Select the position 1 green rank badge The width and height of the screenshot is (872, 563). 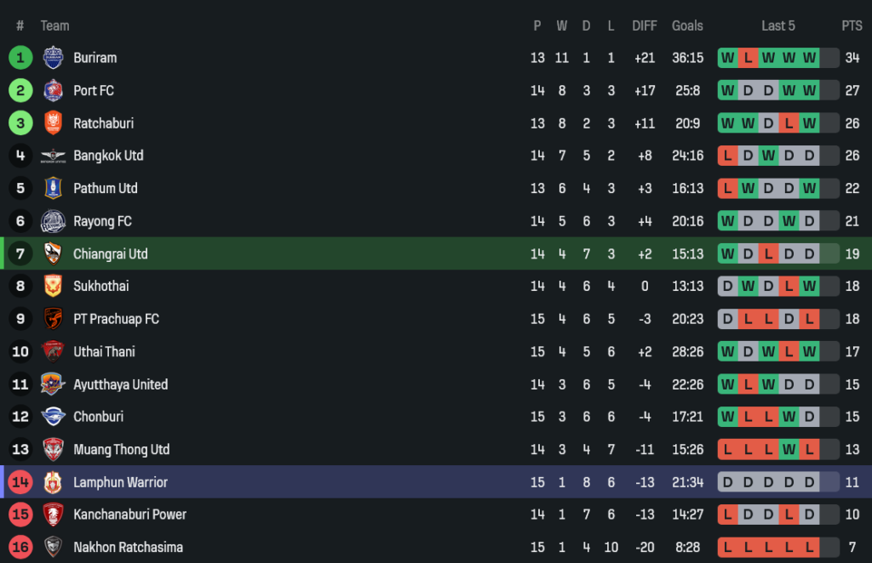pos(20,58)
